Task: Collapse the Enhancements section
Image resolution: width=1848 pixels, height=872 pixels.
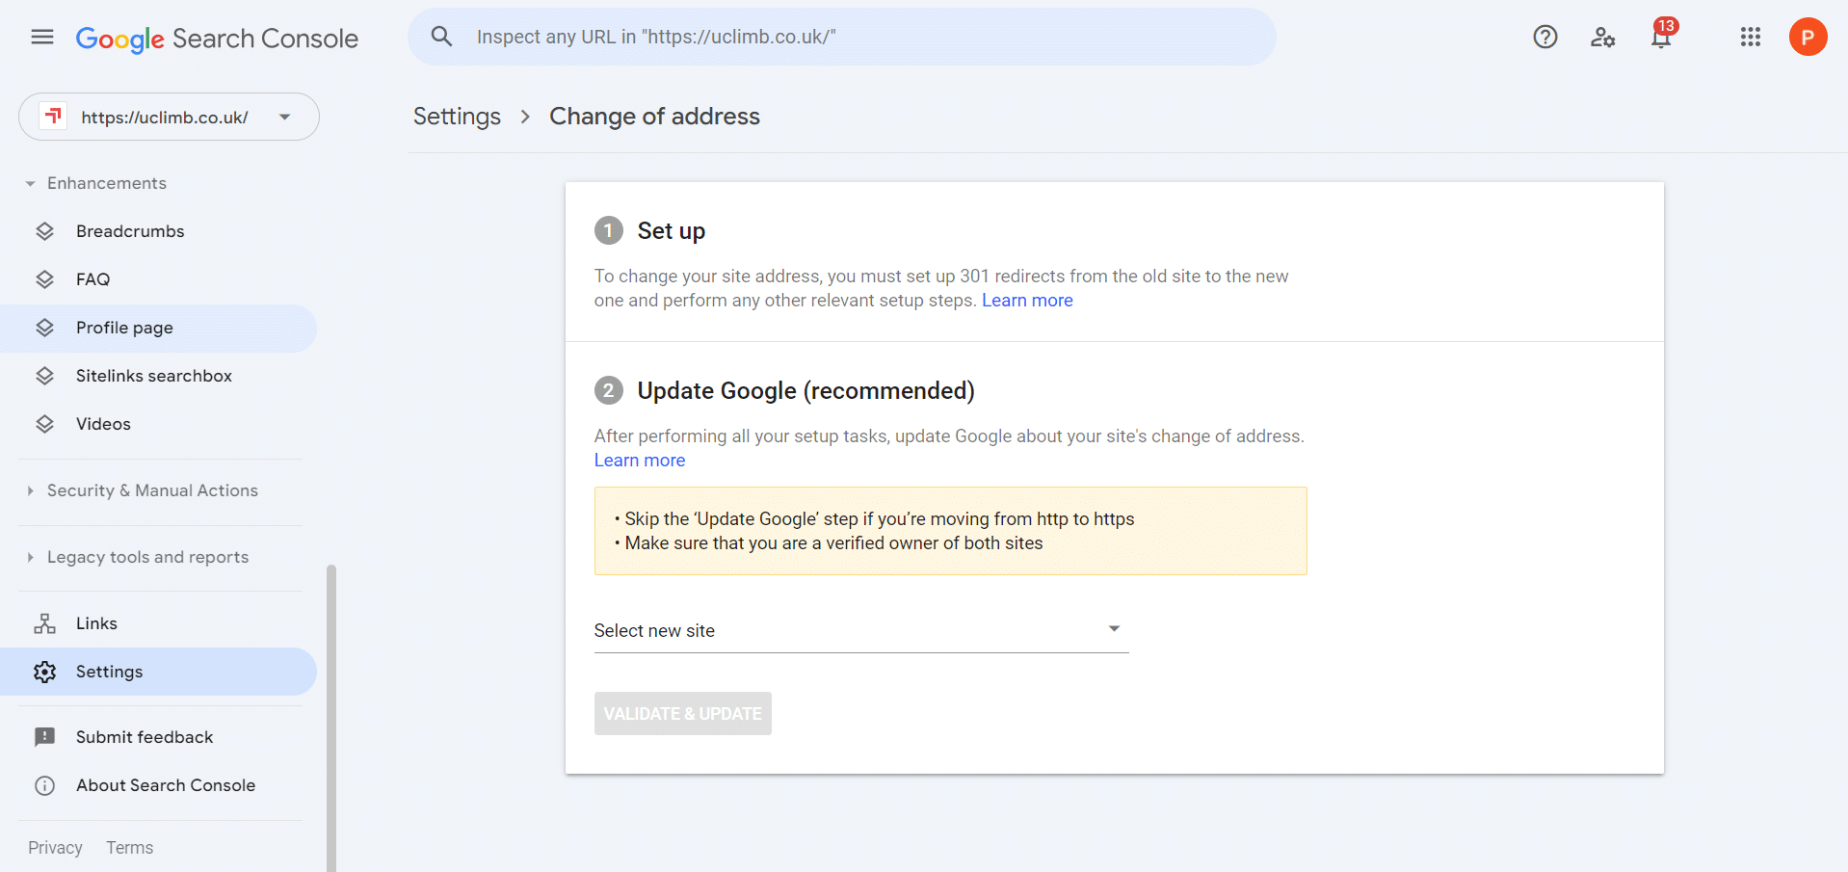Action: [x=29, y=182]
